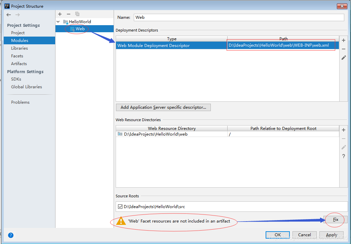Go back with the left arrow icon
Screen dimensions: 351x244
click(x=9, y=15)
